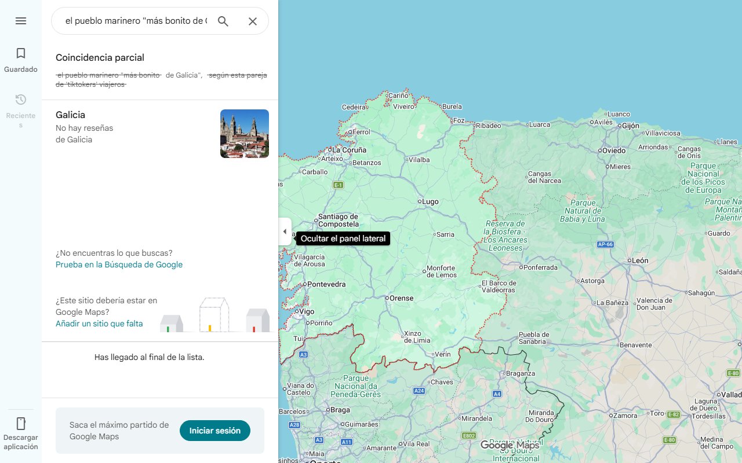Click Prueba en la Búsqueda de Google
This screenshot has width=742, height=463.
(x=118, y=264)
